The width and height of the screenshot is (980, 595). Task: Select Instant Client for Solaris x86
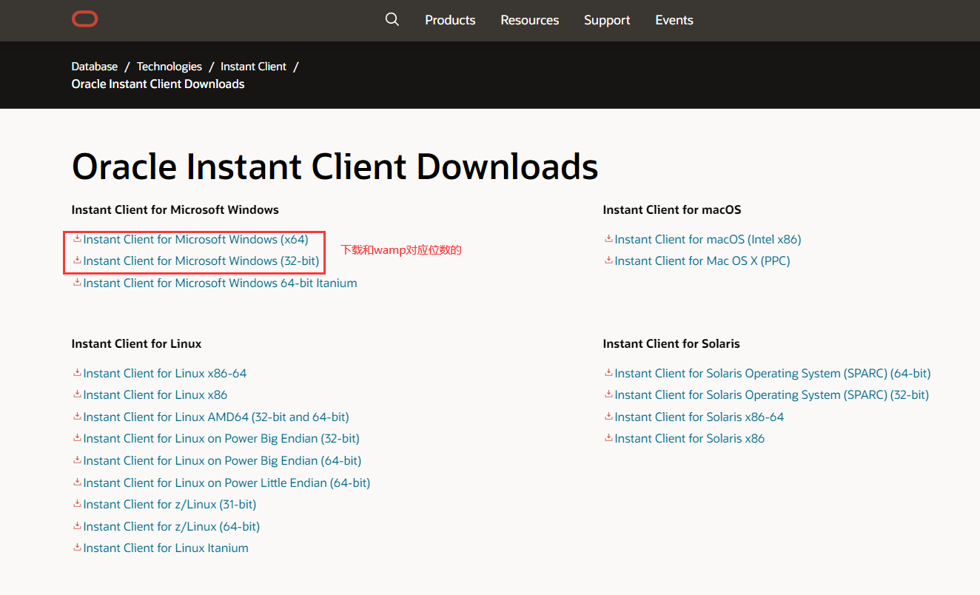click(x=690, y=438)
